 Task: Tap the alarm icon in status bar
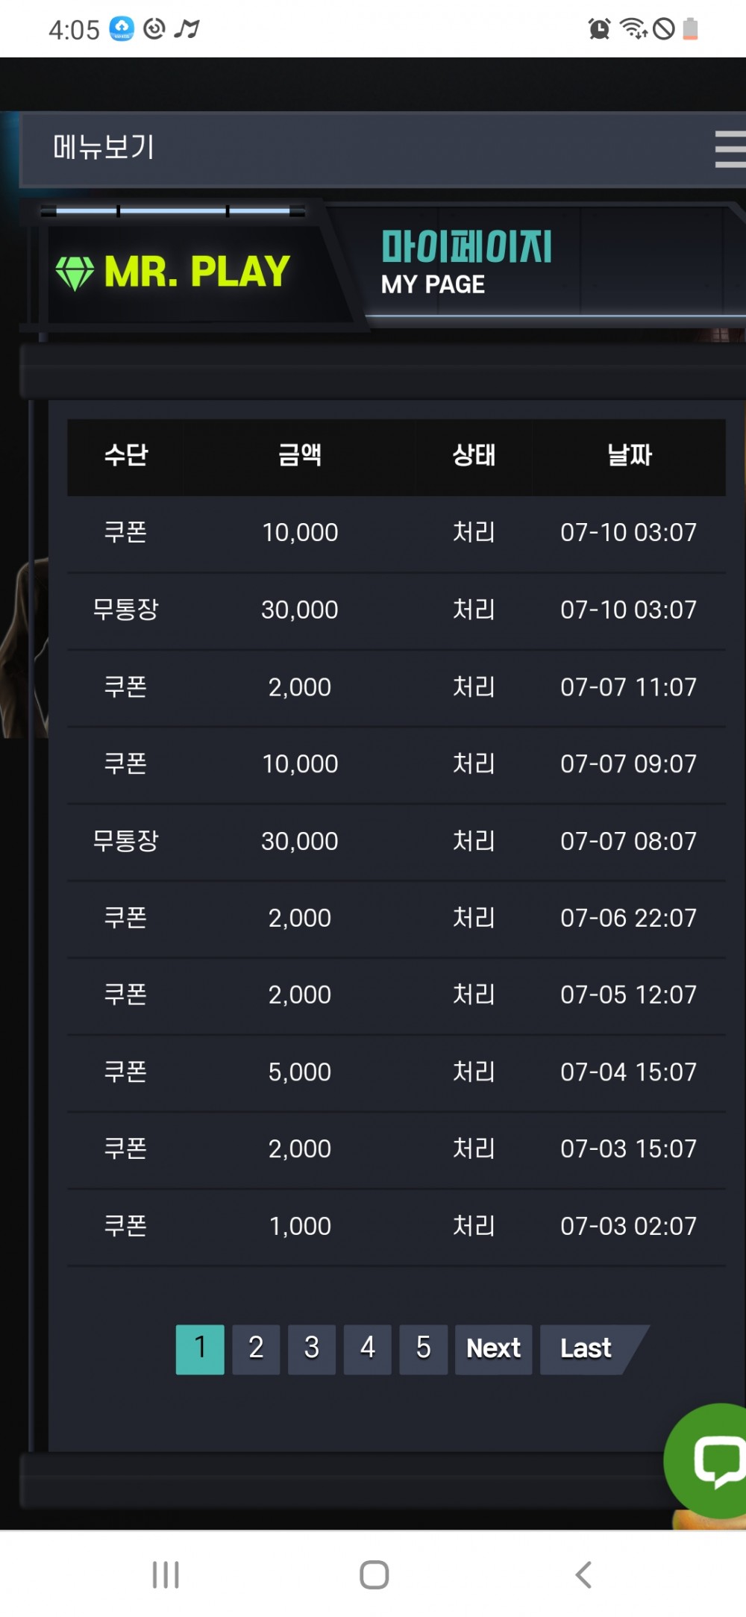click(x=599, y=29)
